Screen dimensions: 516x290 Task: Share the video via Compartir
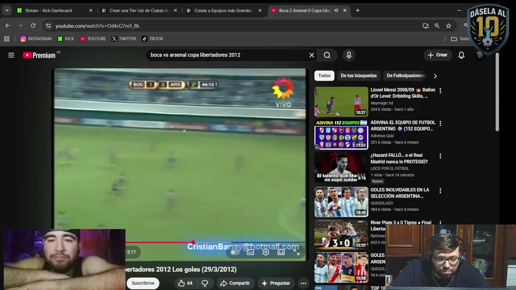click(x=235, y=283)
